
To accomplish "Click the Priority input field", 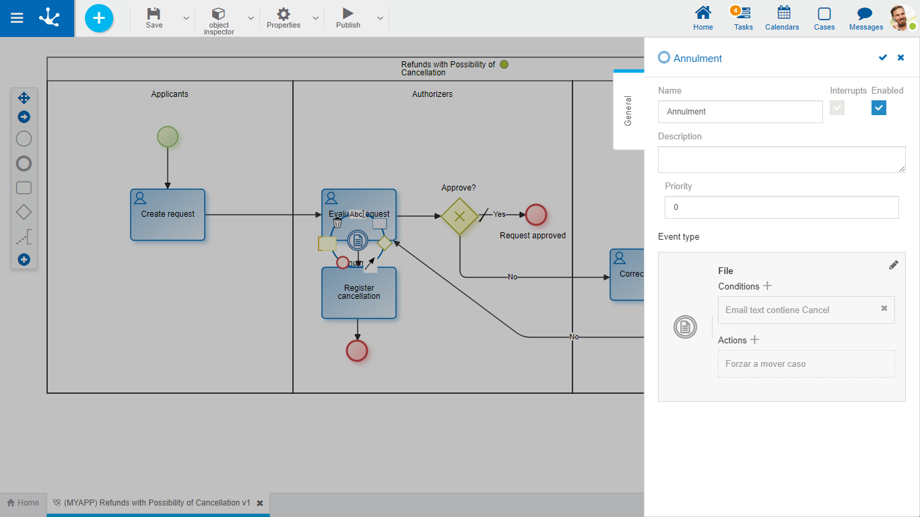I will pyautogui.click(x=781, y=207).
